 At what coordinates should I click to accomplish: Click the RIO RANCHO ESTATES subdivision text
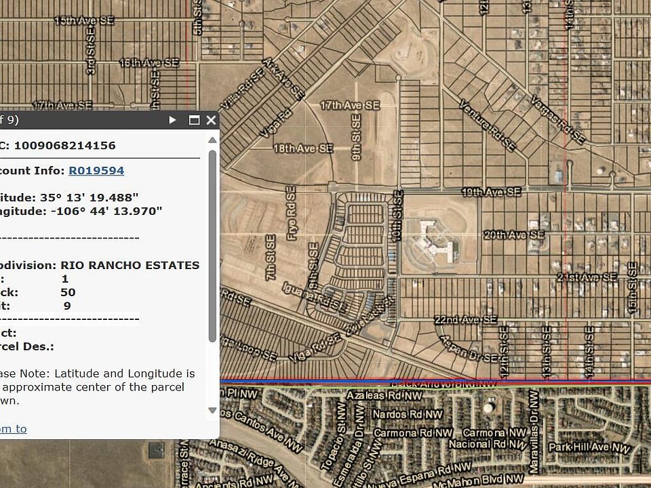130,265
